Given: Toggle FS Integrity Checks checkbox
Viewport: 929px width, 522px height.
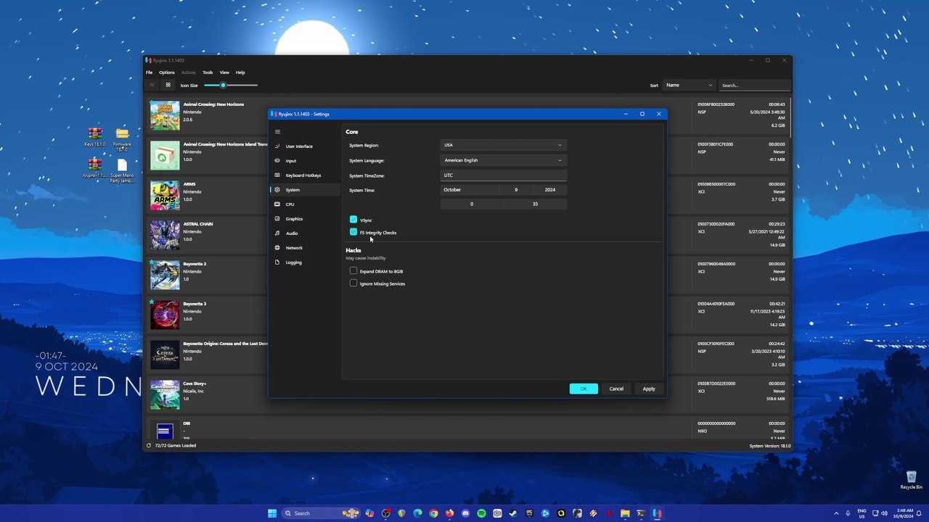Looking at the screenshot, I should tap(353, 232).
